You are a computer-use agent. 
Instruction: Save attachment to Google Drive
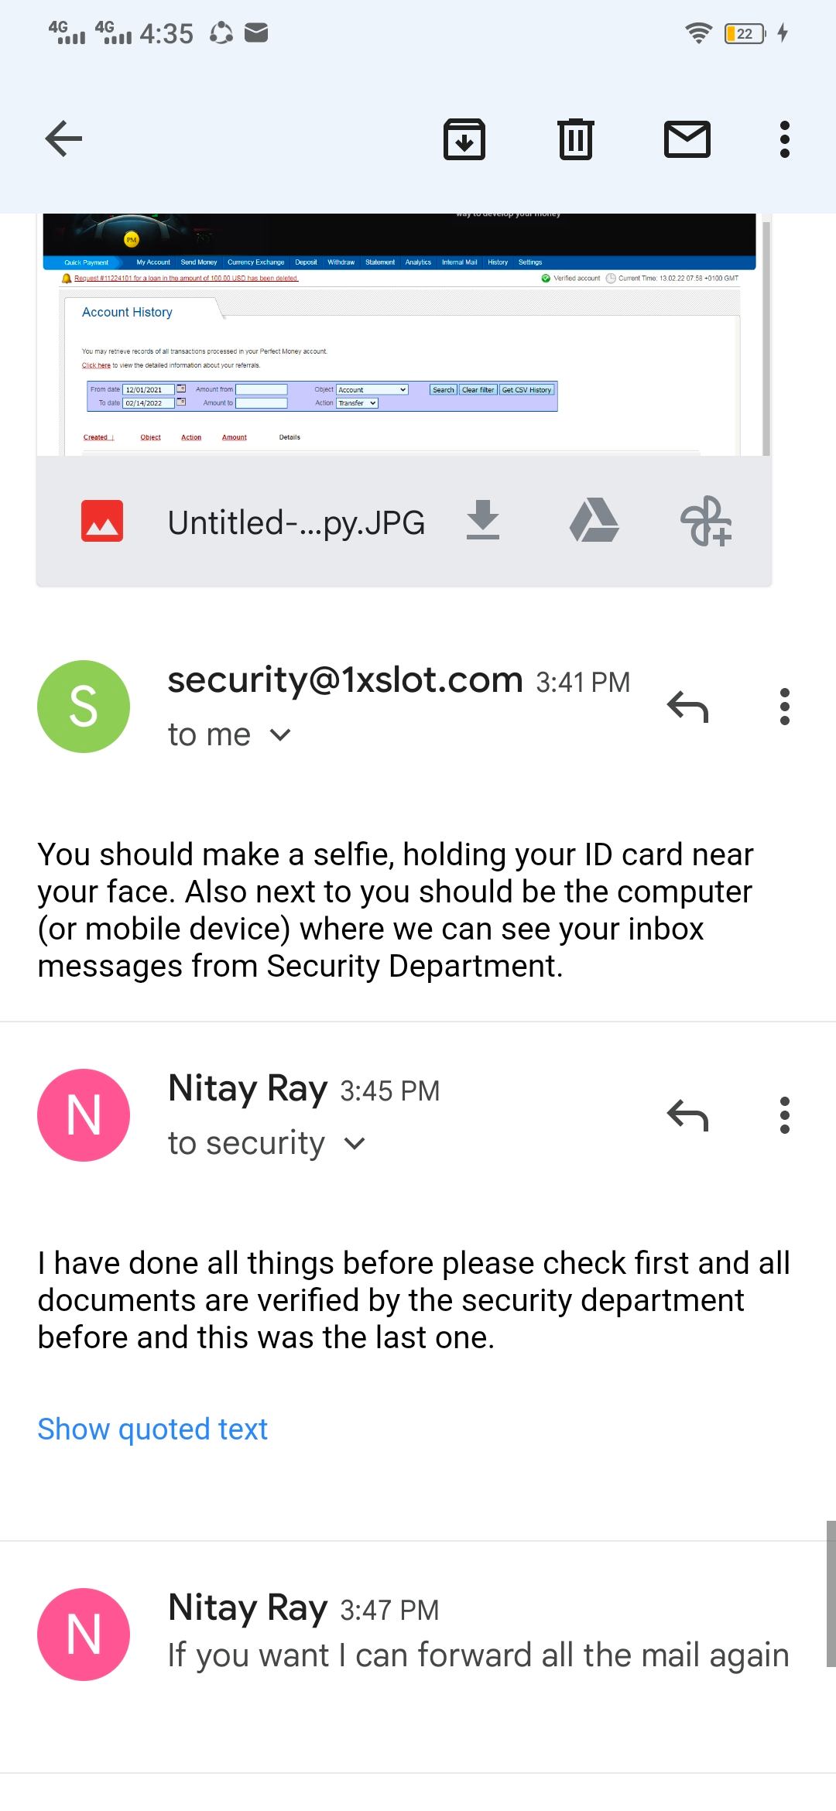594,520
